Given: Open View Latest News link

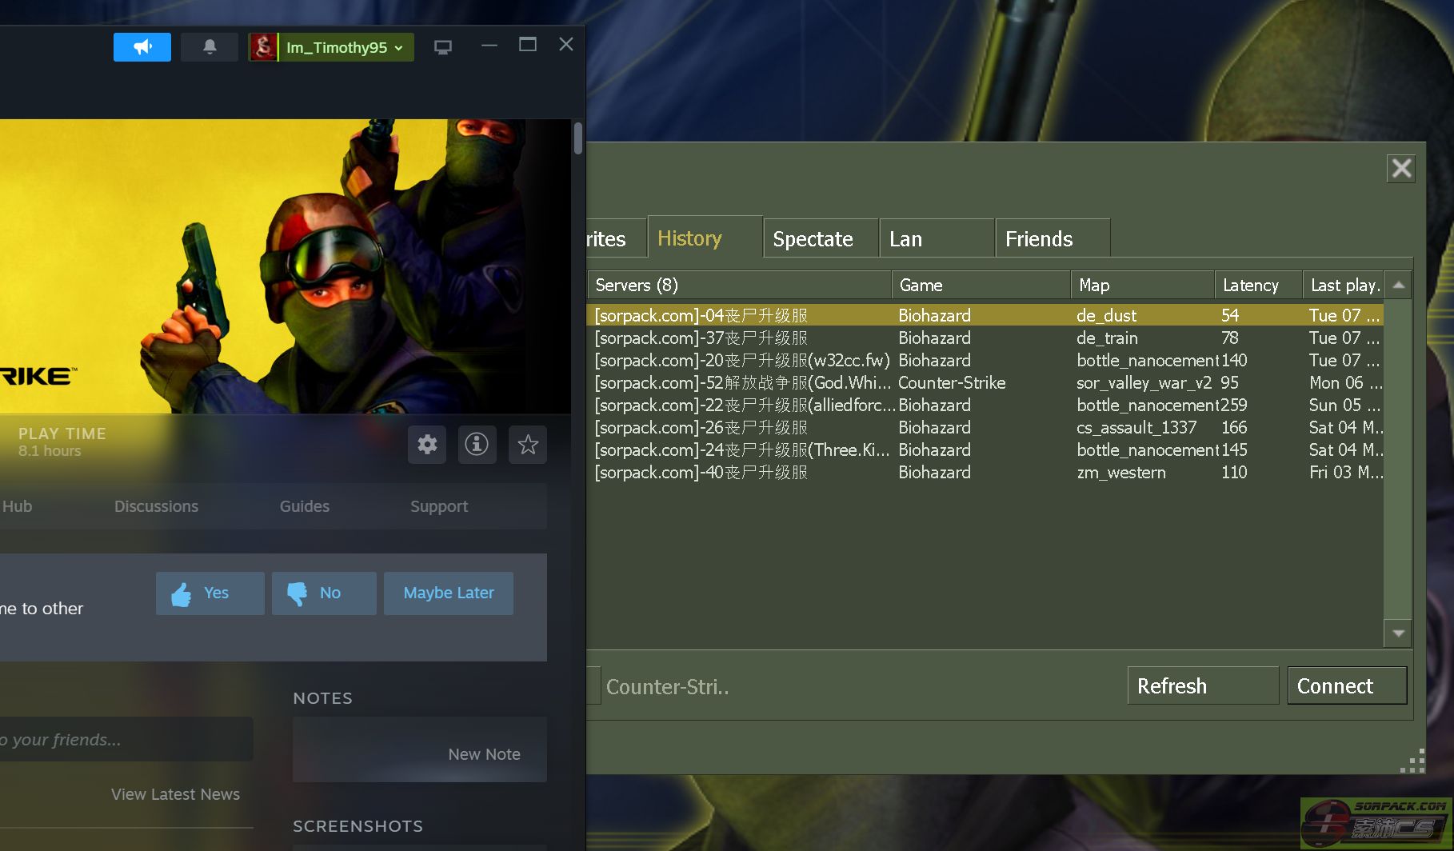Looking at the screenshot, I should [175, 794].
